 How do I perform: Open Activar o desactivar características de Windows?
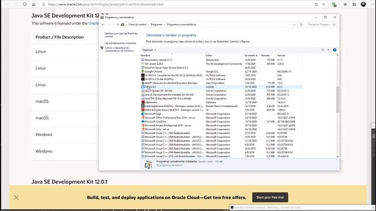pyautogui.click(x=119, y=49)
